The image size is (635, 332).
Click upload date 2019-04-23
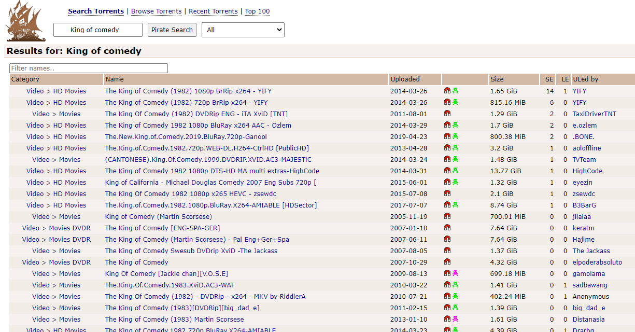click(408, 136)
